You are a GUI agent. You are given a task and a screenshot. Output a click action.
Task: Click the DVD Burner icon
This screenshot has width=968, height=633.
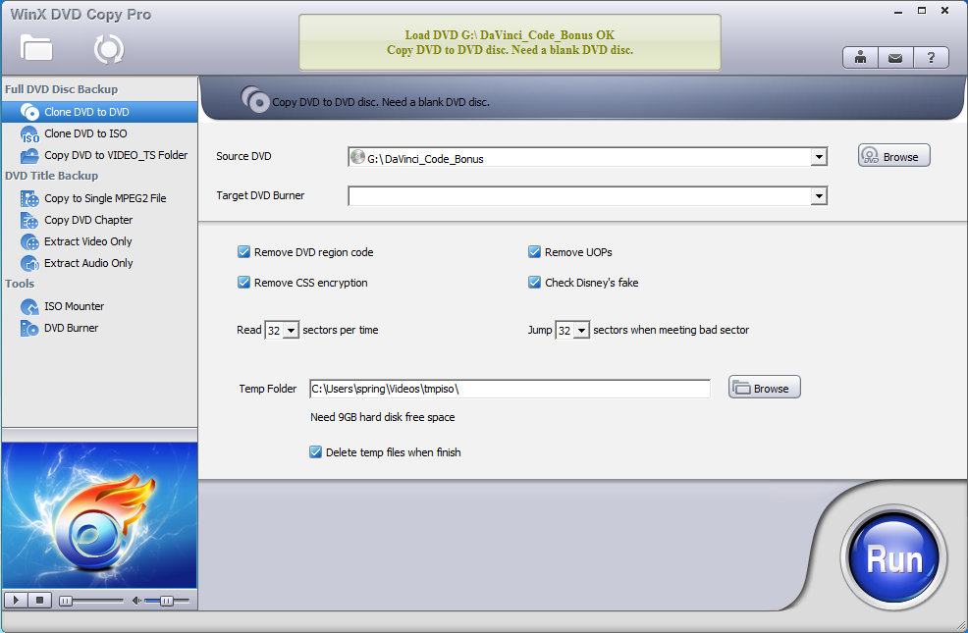[x=29, y=328]
